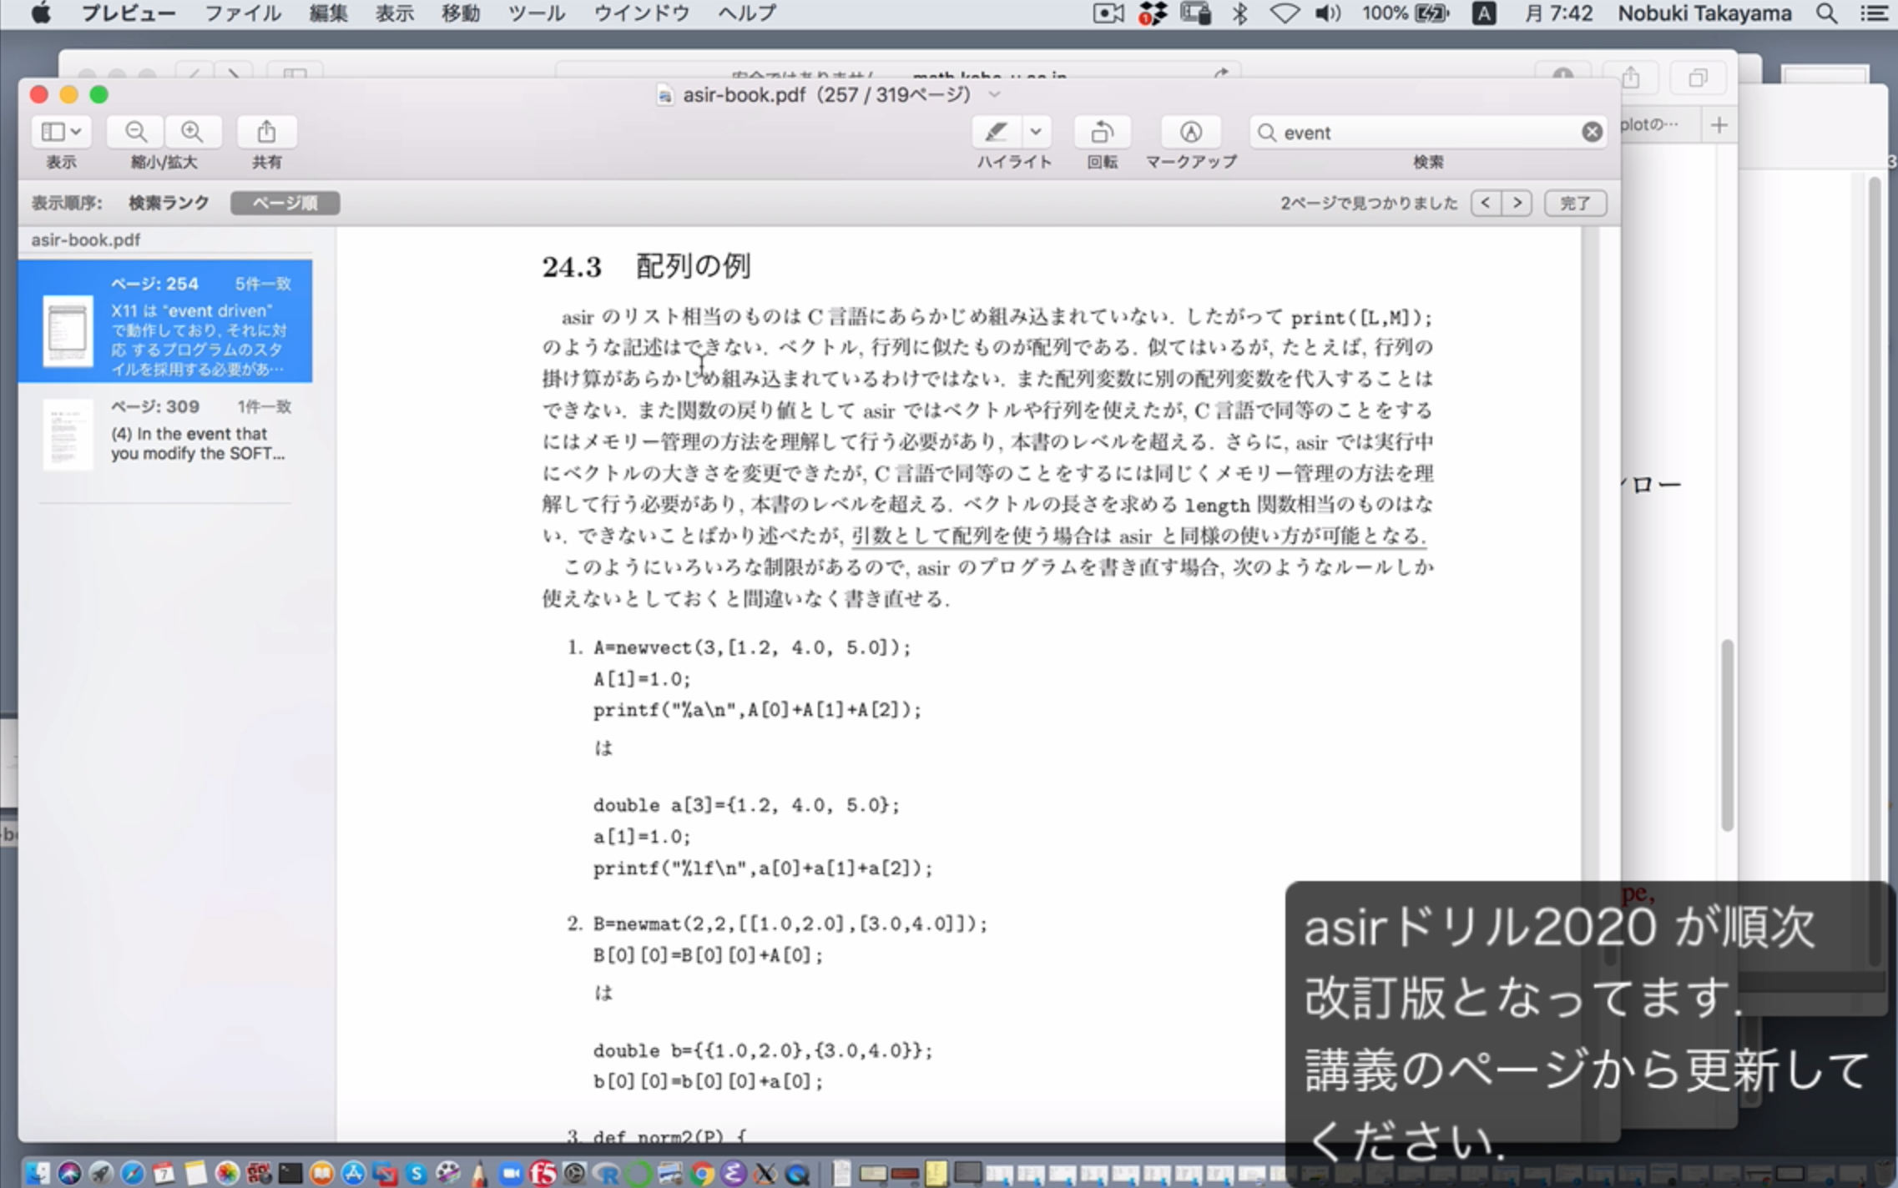Open the ファイル menu
The width and height of the screenshot is (1898, 1188).
[243, 13]
